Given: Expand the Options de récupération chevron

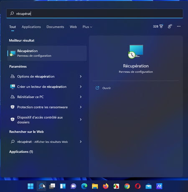Looking at the screenshot, I should [81, 76].
